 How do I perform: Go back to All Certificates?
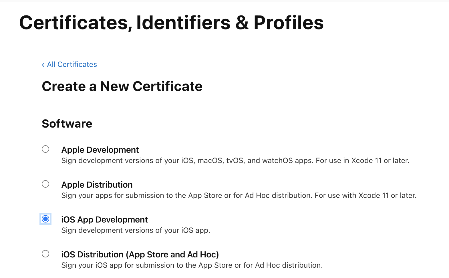(x=72, y=65)
